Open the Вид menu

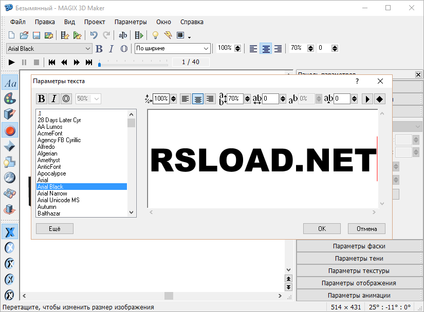click(69, 22)
